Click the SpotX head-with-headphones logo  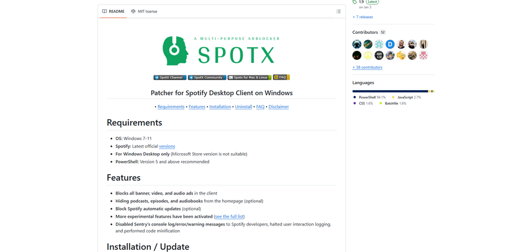point(175,51)
